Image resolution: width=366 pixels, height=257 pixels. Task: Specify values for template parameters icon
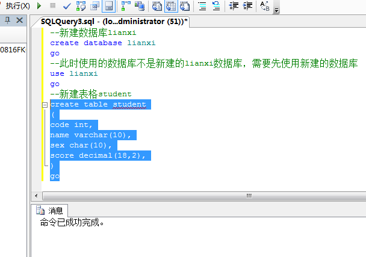265,6
